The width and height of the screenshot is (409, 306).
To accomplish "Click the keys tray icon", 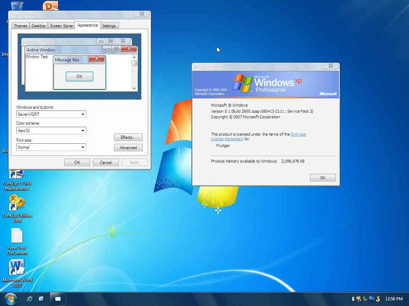I will [x=359, y=299].
